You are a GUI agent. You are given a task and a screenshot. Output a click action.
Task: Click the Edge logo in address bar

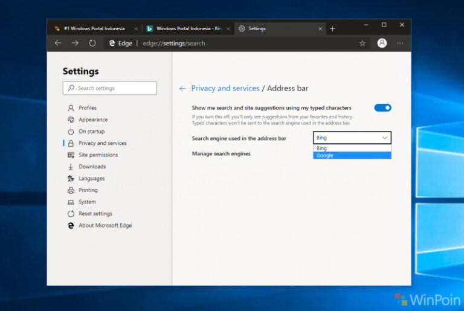112,43
